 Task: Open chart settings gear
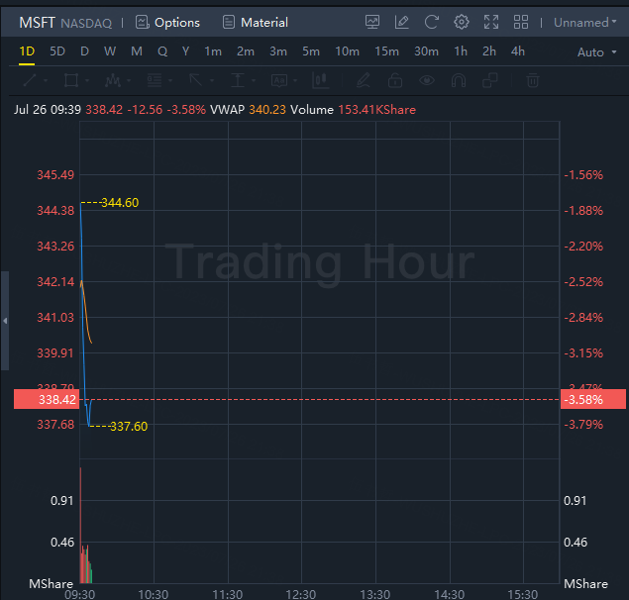coord(462,22)
